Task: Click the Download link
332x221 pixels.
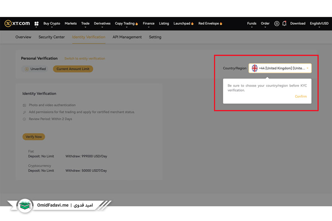Action: [298, 24]
